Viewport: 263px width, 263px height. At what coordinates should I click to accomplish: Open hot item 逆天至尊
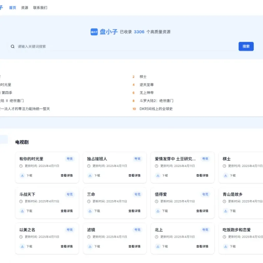tap(147, 85)
